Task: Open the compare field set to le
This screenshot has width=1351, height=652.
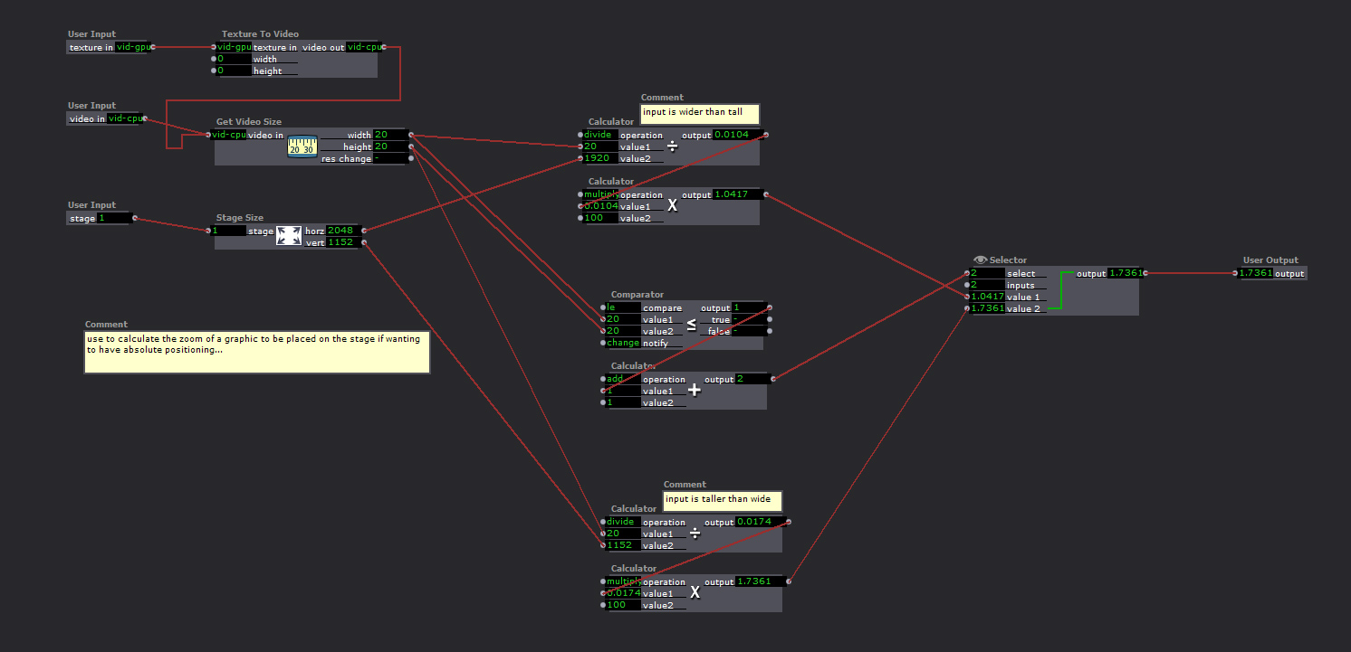Action: [x=623, y=307]
